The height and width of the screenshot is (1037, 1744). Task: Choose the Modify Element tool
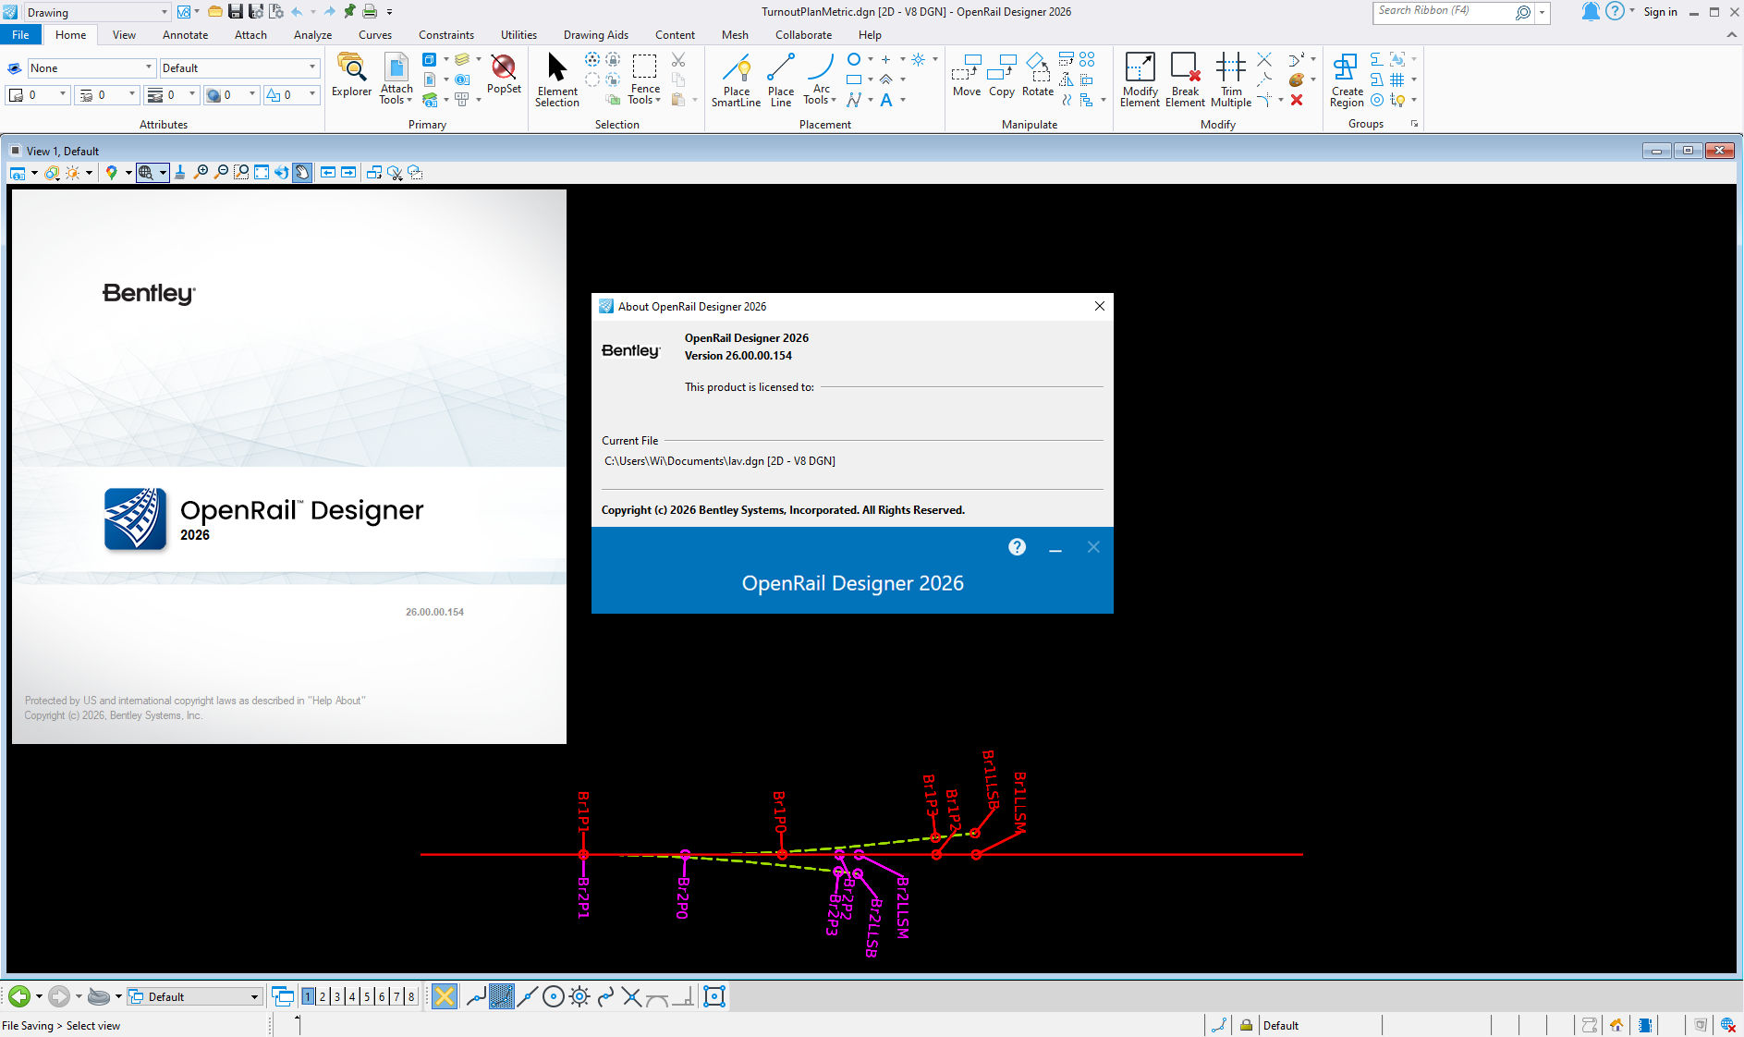[1140, 79]
